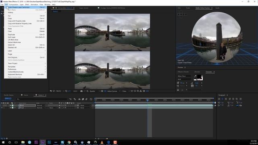
Task: Expand the layer 1 twirl arrow
Action: pos(10,106)
